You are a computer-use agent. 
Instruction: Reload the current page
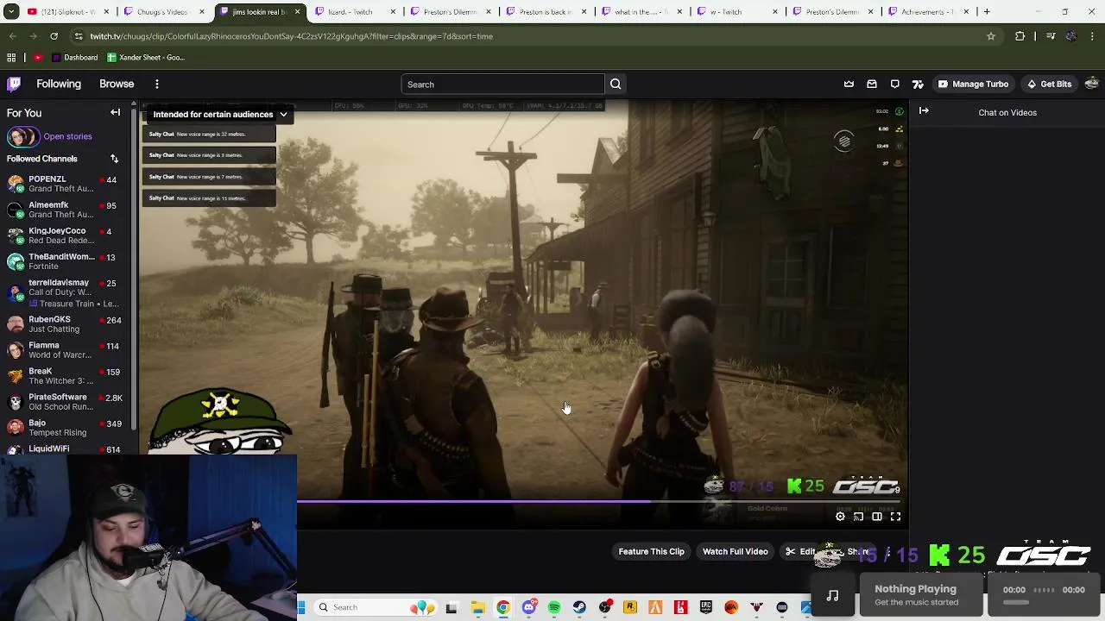pos(54,36)
